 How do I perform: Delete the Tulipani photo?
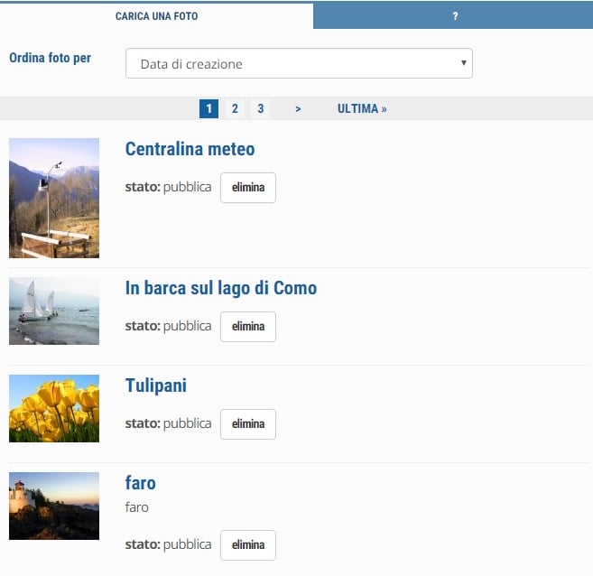(x=248, y=424)
